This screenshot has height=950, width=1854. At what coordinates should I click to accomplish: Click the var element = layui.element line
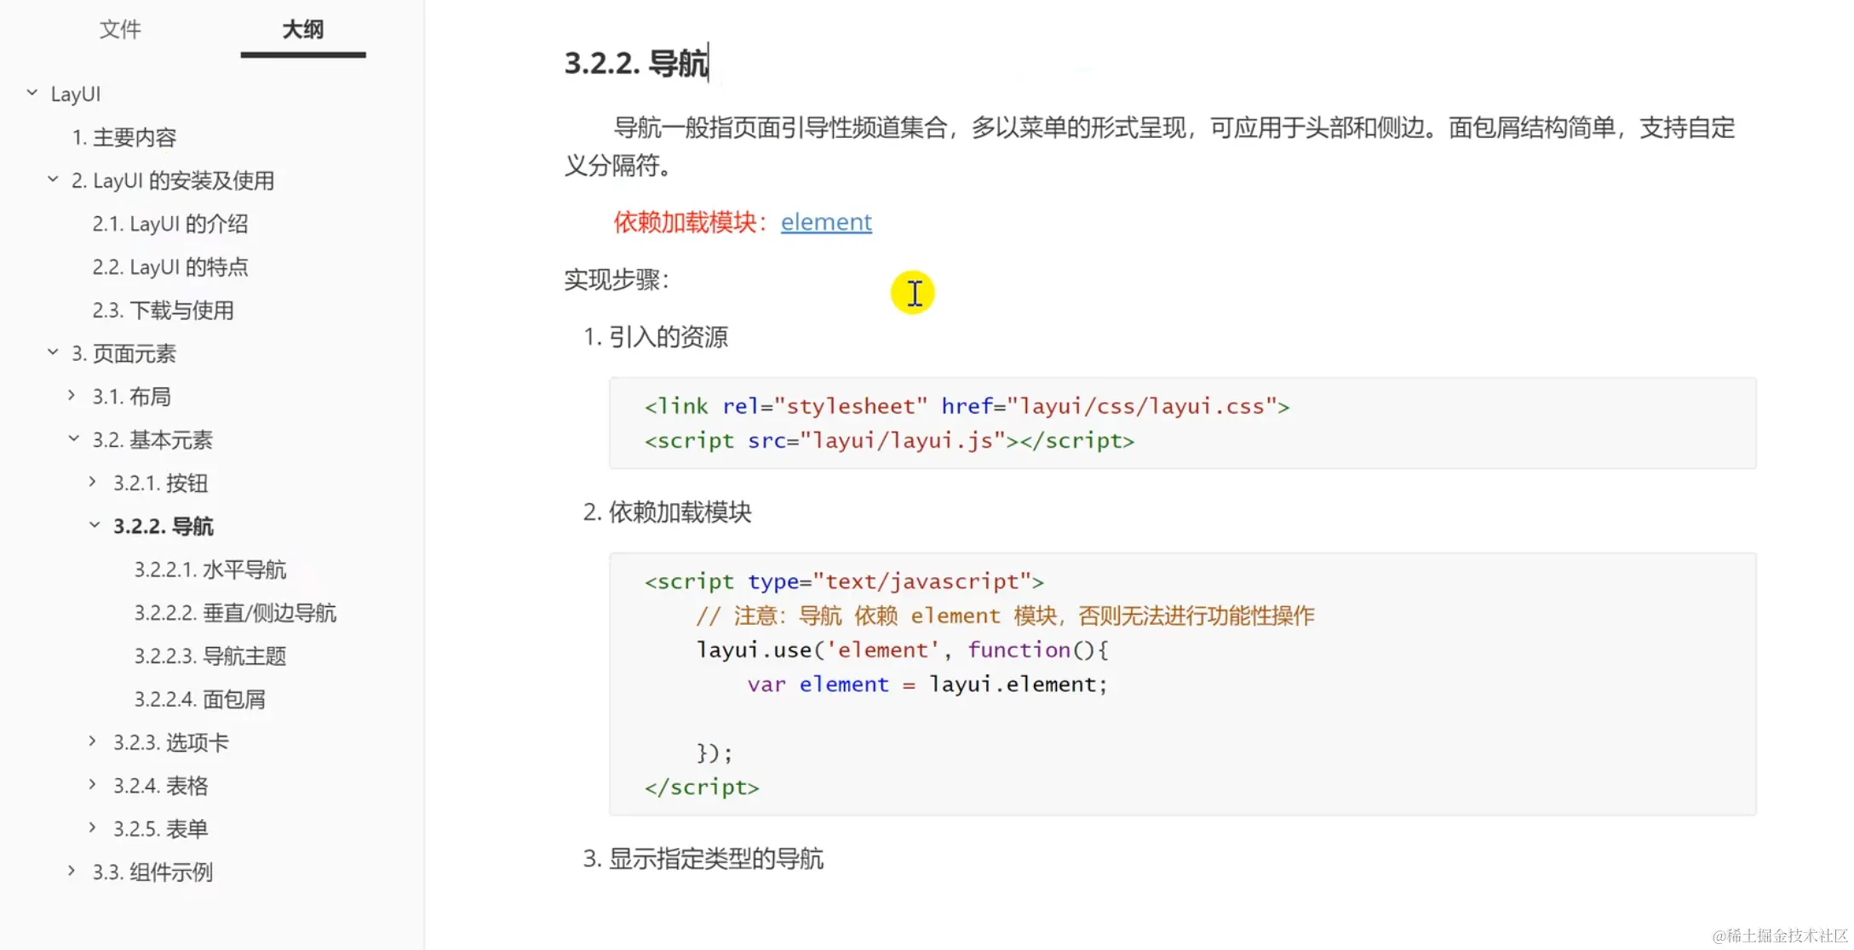tap(927, 684)
